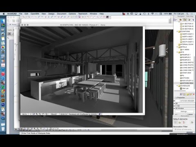Click the red renovation default element icon
The width and height of the screenshot is (196, 147).
click(x=184, y=122)
